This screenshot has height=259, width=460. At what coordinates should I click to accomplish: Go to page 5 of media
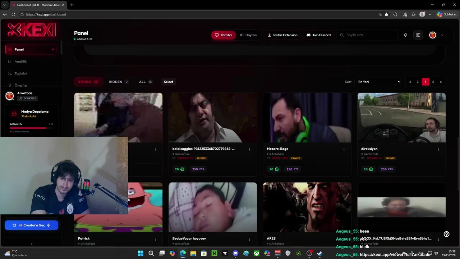click(433, 82)
